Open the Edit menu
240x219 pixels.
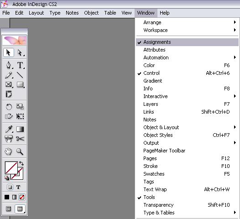tap(19, 13)
